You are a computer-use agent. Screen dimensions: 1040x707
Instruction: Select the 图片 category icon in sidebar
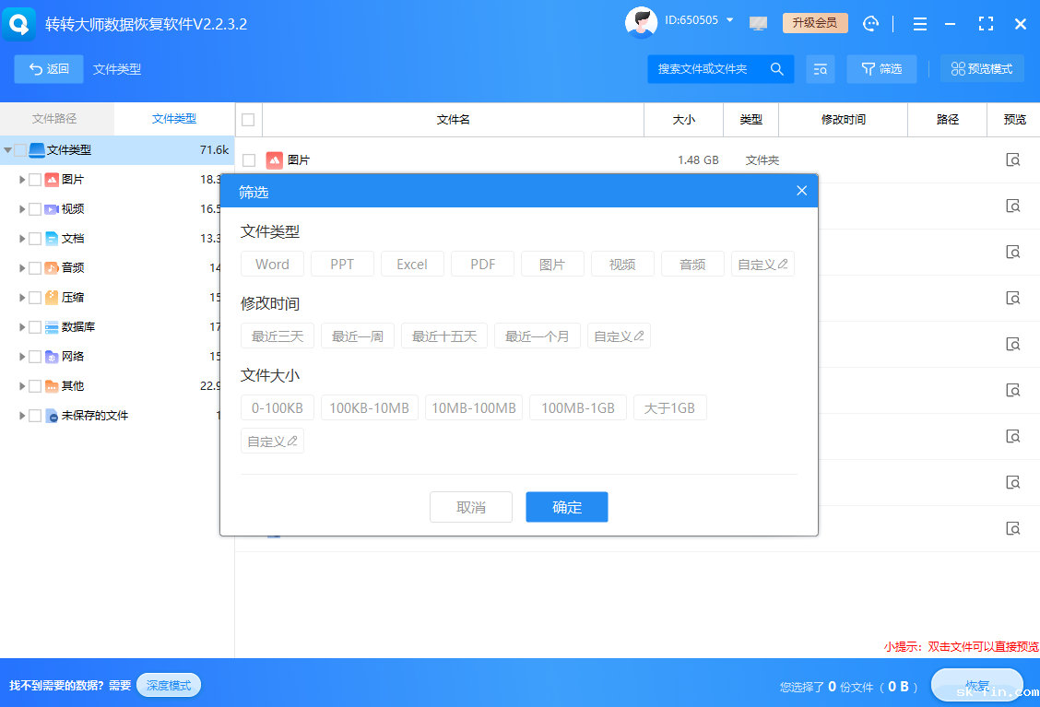pos(52,179)
